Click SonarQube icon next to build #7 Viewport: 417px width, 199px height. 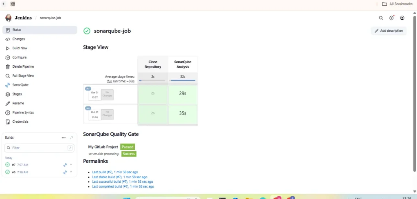pyautogui.click(x=65, y=165)
